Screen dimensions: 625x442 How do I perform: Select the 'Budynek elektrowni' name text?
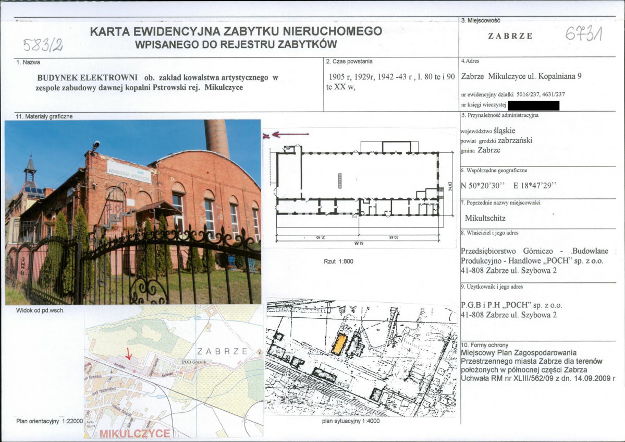(87, 78)
